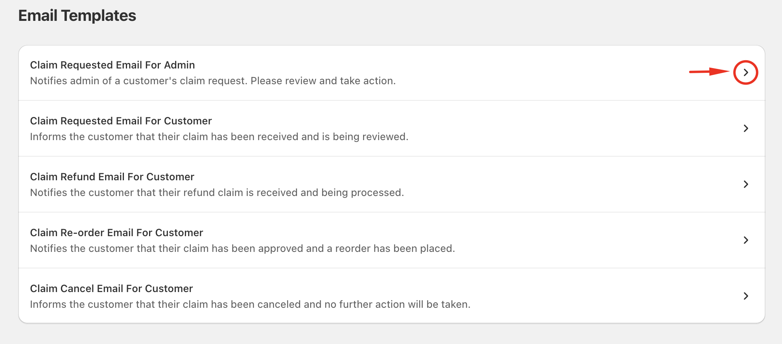Select Claim Requested Email For Customer title
This screenshot has height=344, width=782.
(x=121, y=121)
